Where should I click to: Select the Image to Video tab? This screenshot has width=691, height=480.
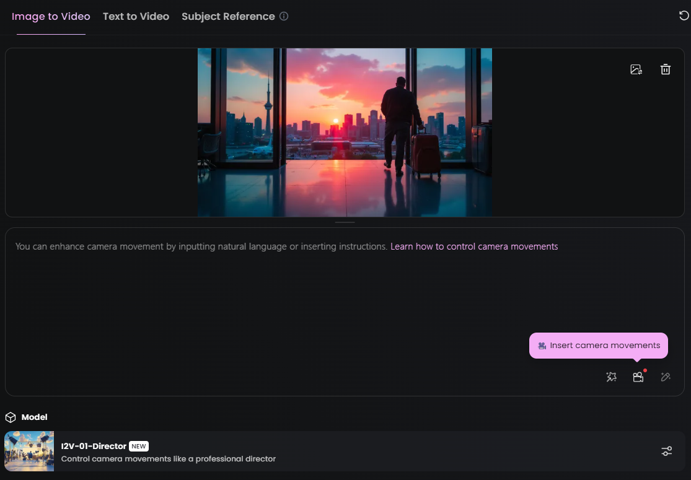[51, 17]
